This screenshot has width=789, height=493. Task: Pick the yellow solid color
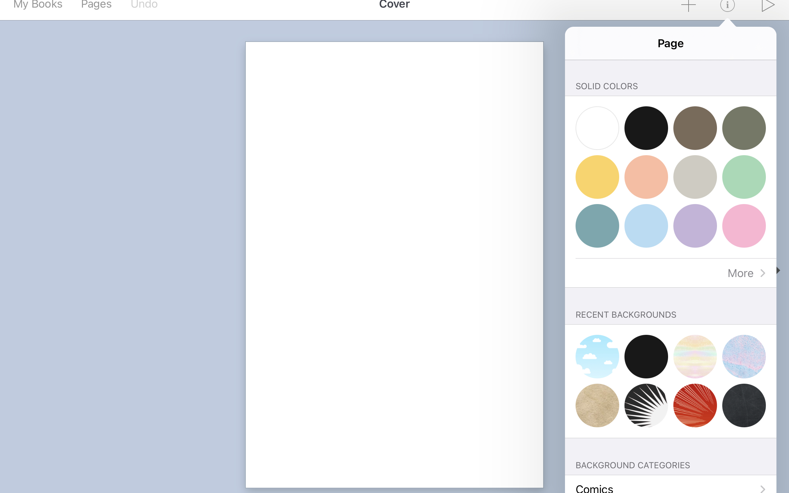[x=597, y=177]
